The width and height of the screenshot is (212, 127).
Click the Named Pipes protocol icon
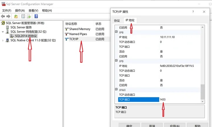point(67,34)
